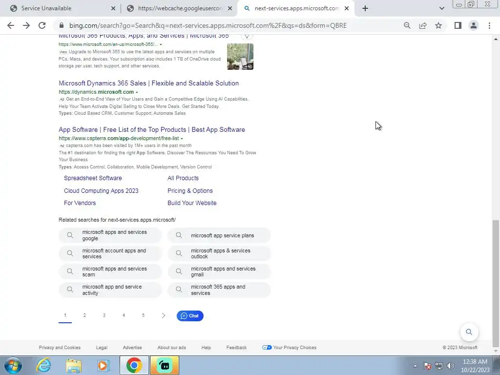Open the Microsoft 365 Products result link

[x=144, y=36]
